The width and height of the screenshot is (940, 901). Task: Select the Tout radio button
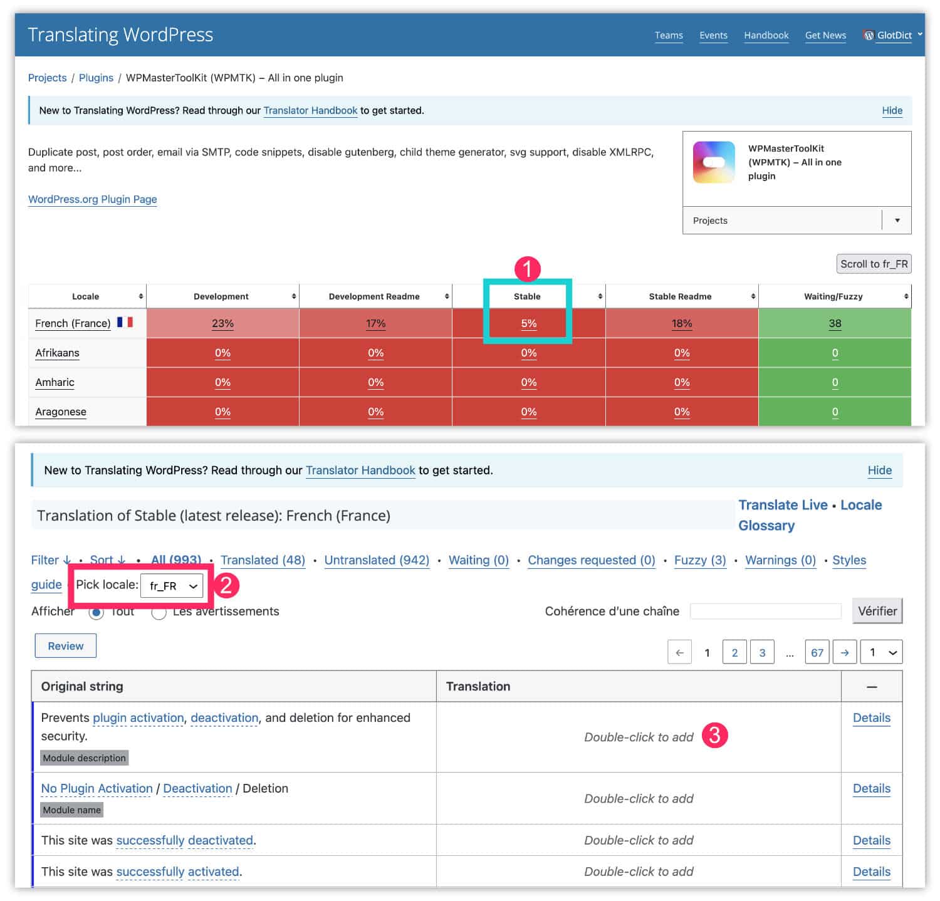point(96,612)
